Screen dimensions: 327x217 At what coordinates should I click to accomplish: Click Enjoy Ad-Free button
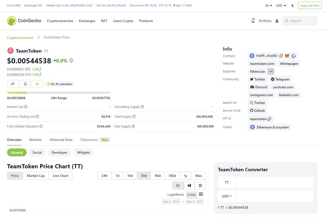point(310,5)
